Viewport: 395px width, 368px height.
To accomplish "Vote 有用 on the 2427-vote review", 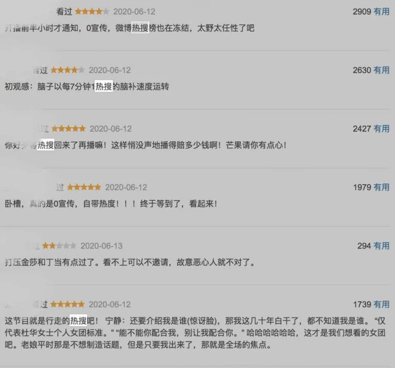I will pos(381,129).
